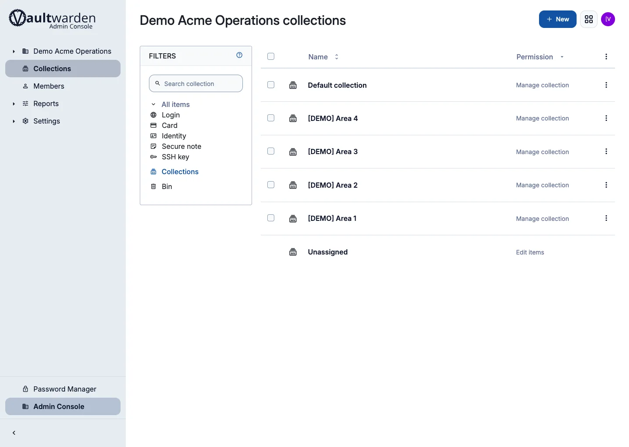The image size is (629, 447).
Task: Open options menu for [DEMO] Area 4
Action: click(606, 118)
